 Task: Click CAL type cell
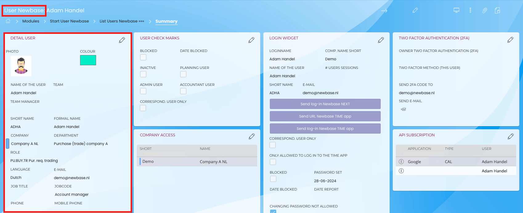pos(448,162)
